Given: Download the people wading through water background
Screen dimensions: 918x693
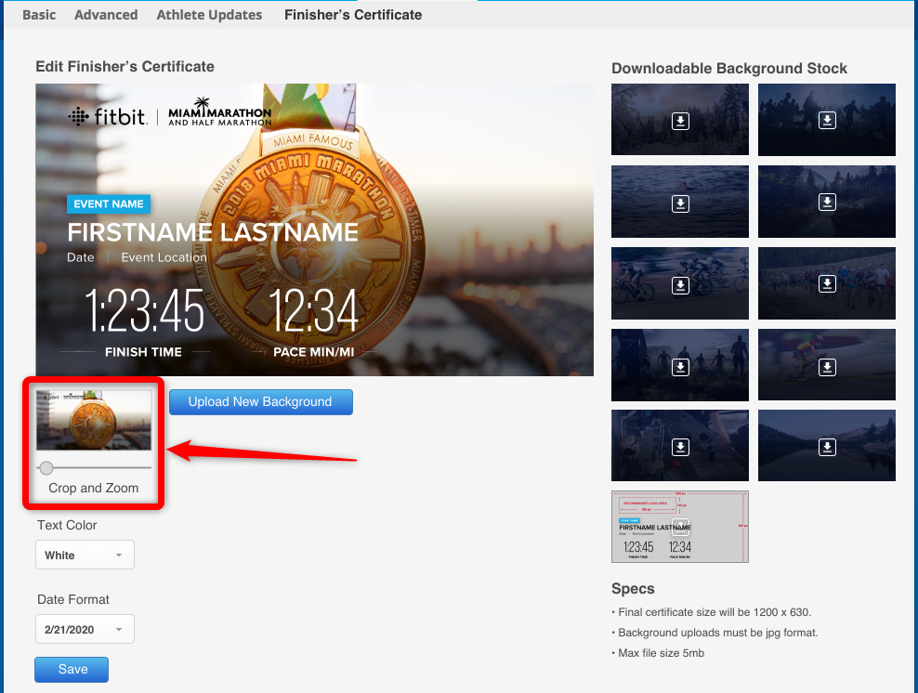Looking at the screenshot, I should click(680, 367).
